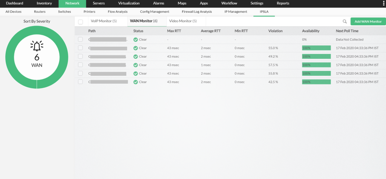This screenshot has height=179, width=386.
Task: Click Clear status icon in Data Not Collected row
Action: 135,40
